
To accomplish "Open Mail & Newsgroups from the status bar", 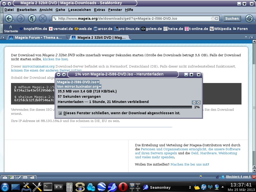I will tap(12, 177).
